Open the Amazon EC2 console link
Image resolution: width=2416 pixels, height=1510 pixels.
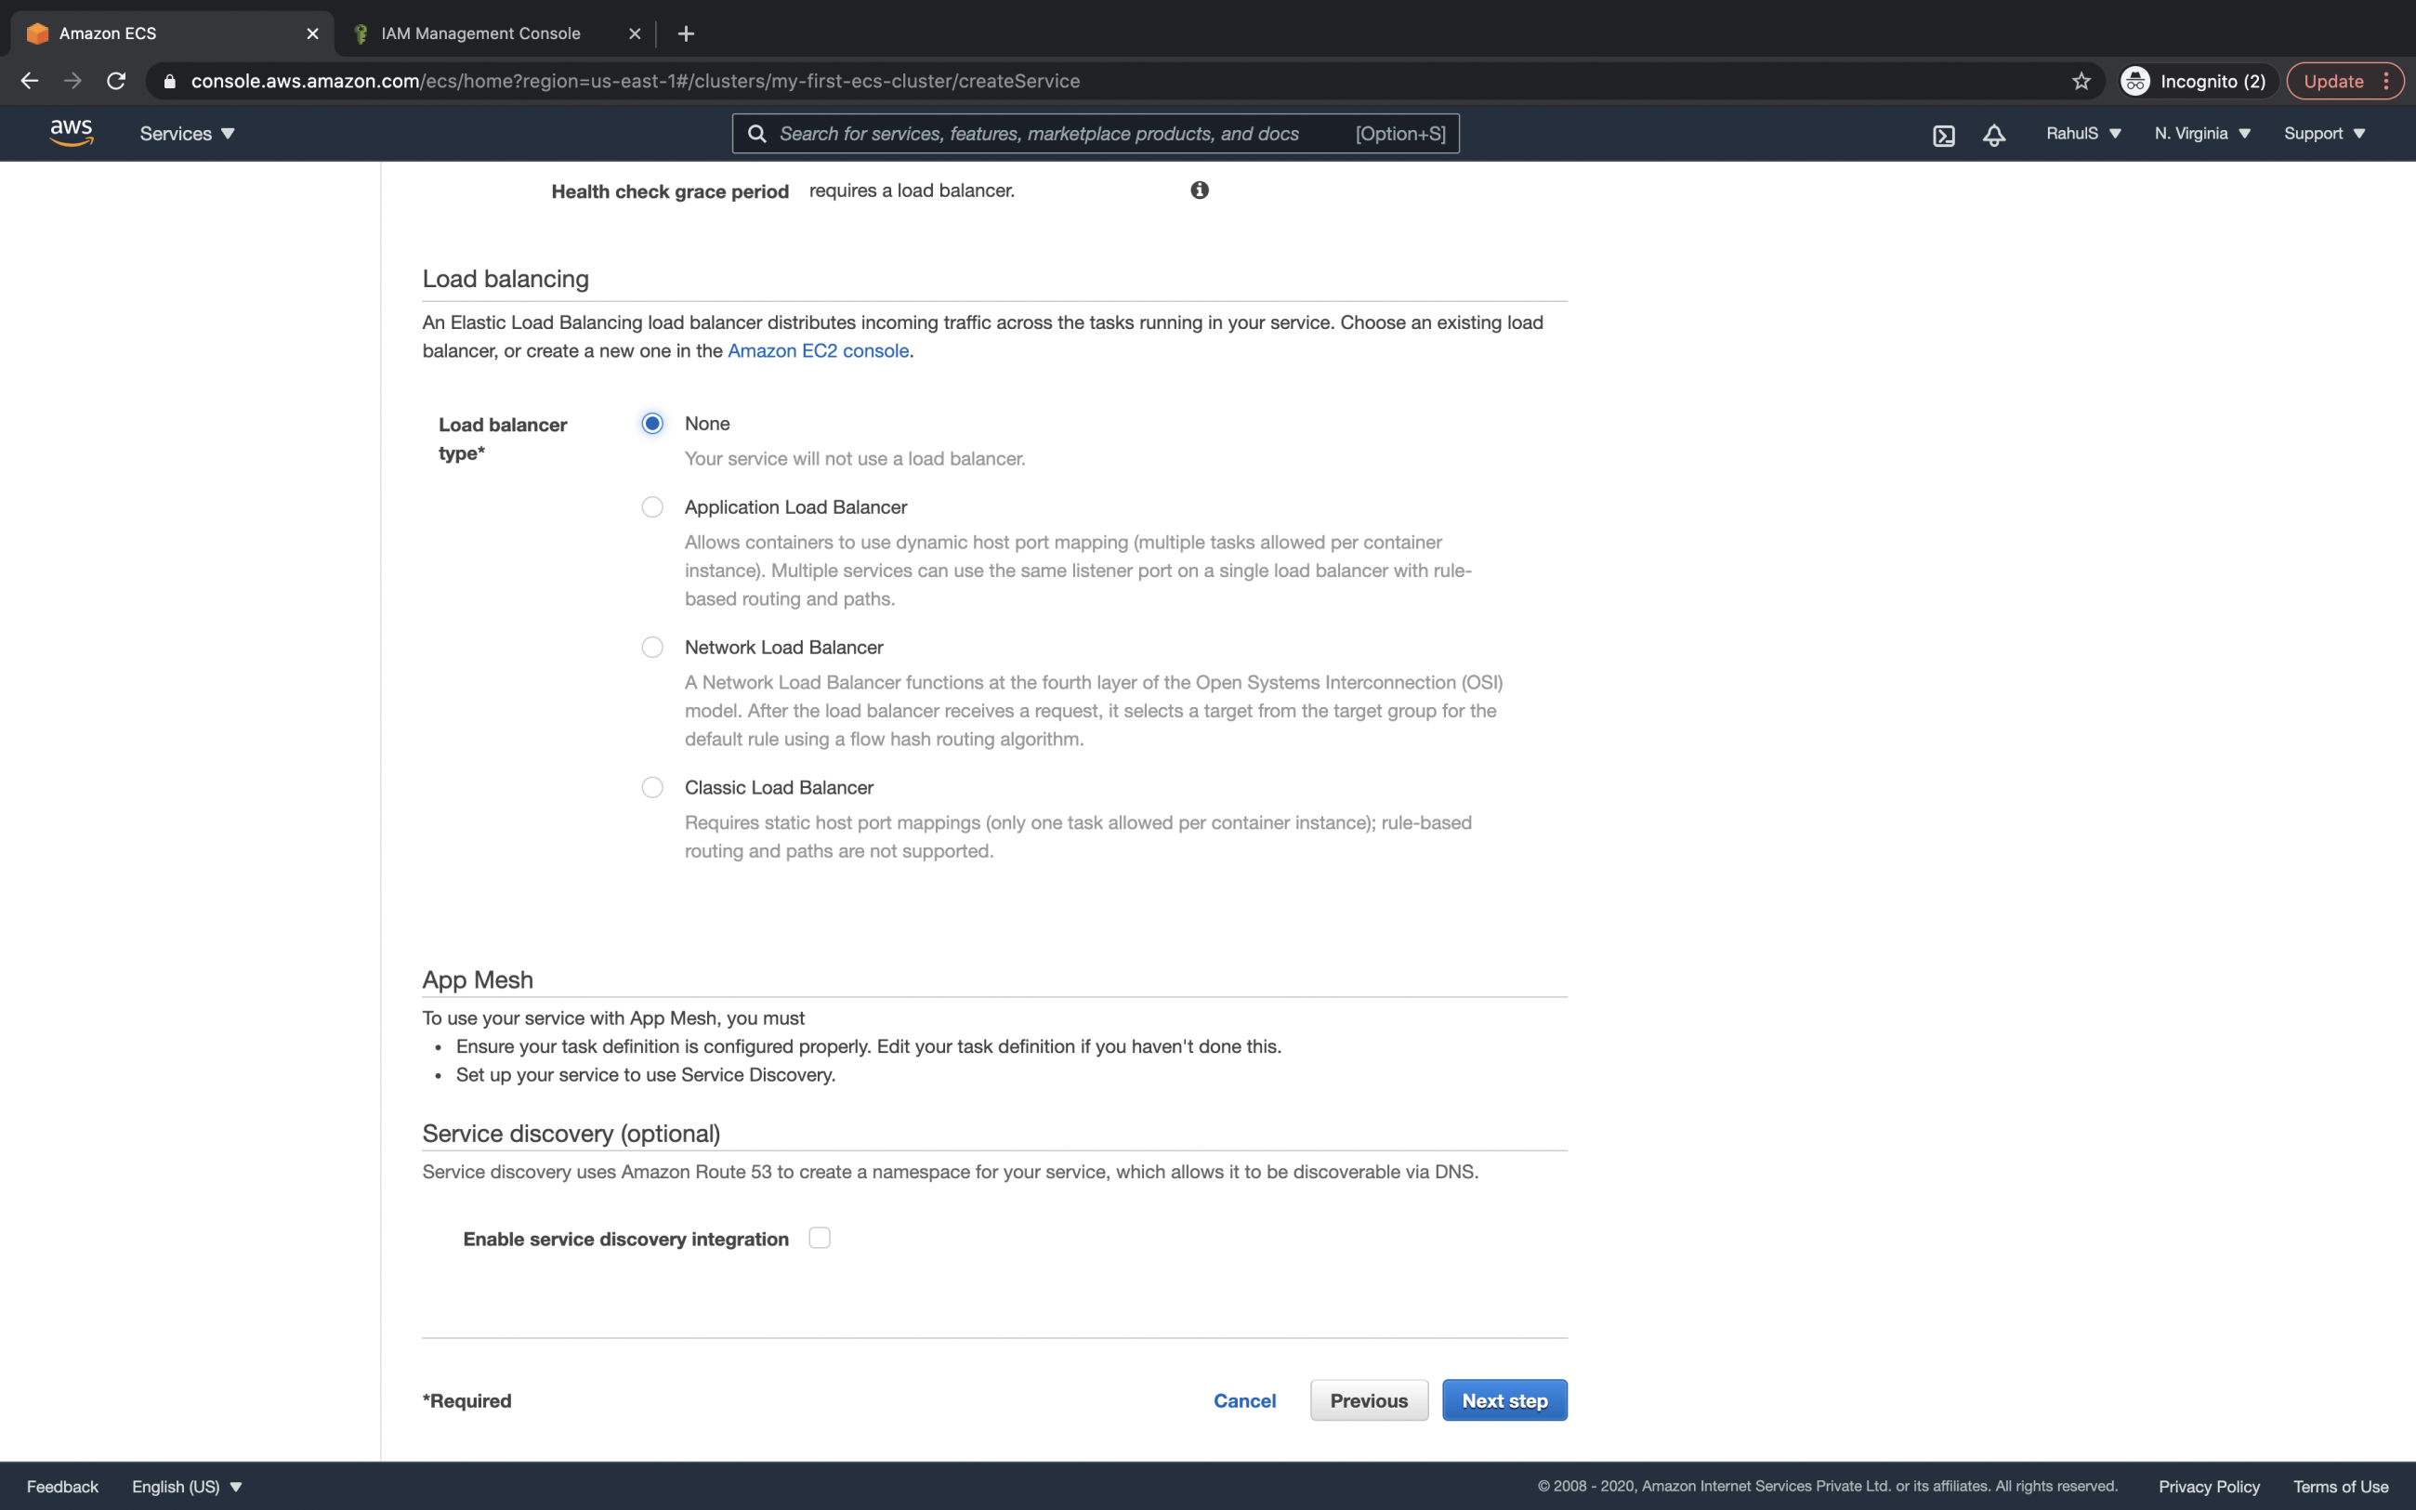tap(818, 350)
